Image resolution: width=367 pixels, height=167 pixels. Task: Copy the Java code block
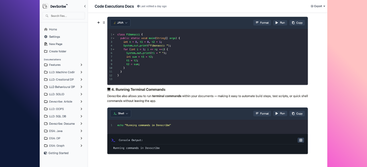(x=297, y=23)
